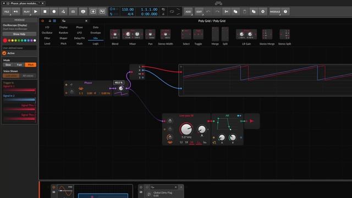Click the tempo 110.00 field
The height and width of the screenshot is (198, 352).
click(128, 9)
